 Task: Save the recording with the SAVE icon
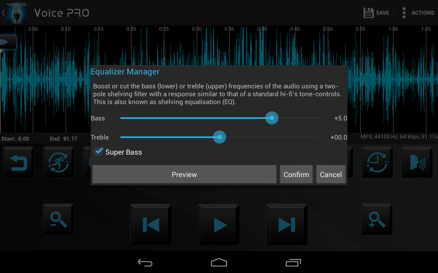pyautogui.click(x=376, y=13)
